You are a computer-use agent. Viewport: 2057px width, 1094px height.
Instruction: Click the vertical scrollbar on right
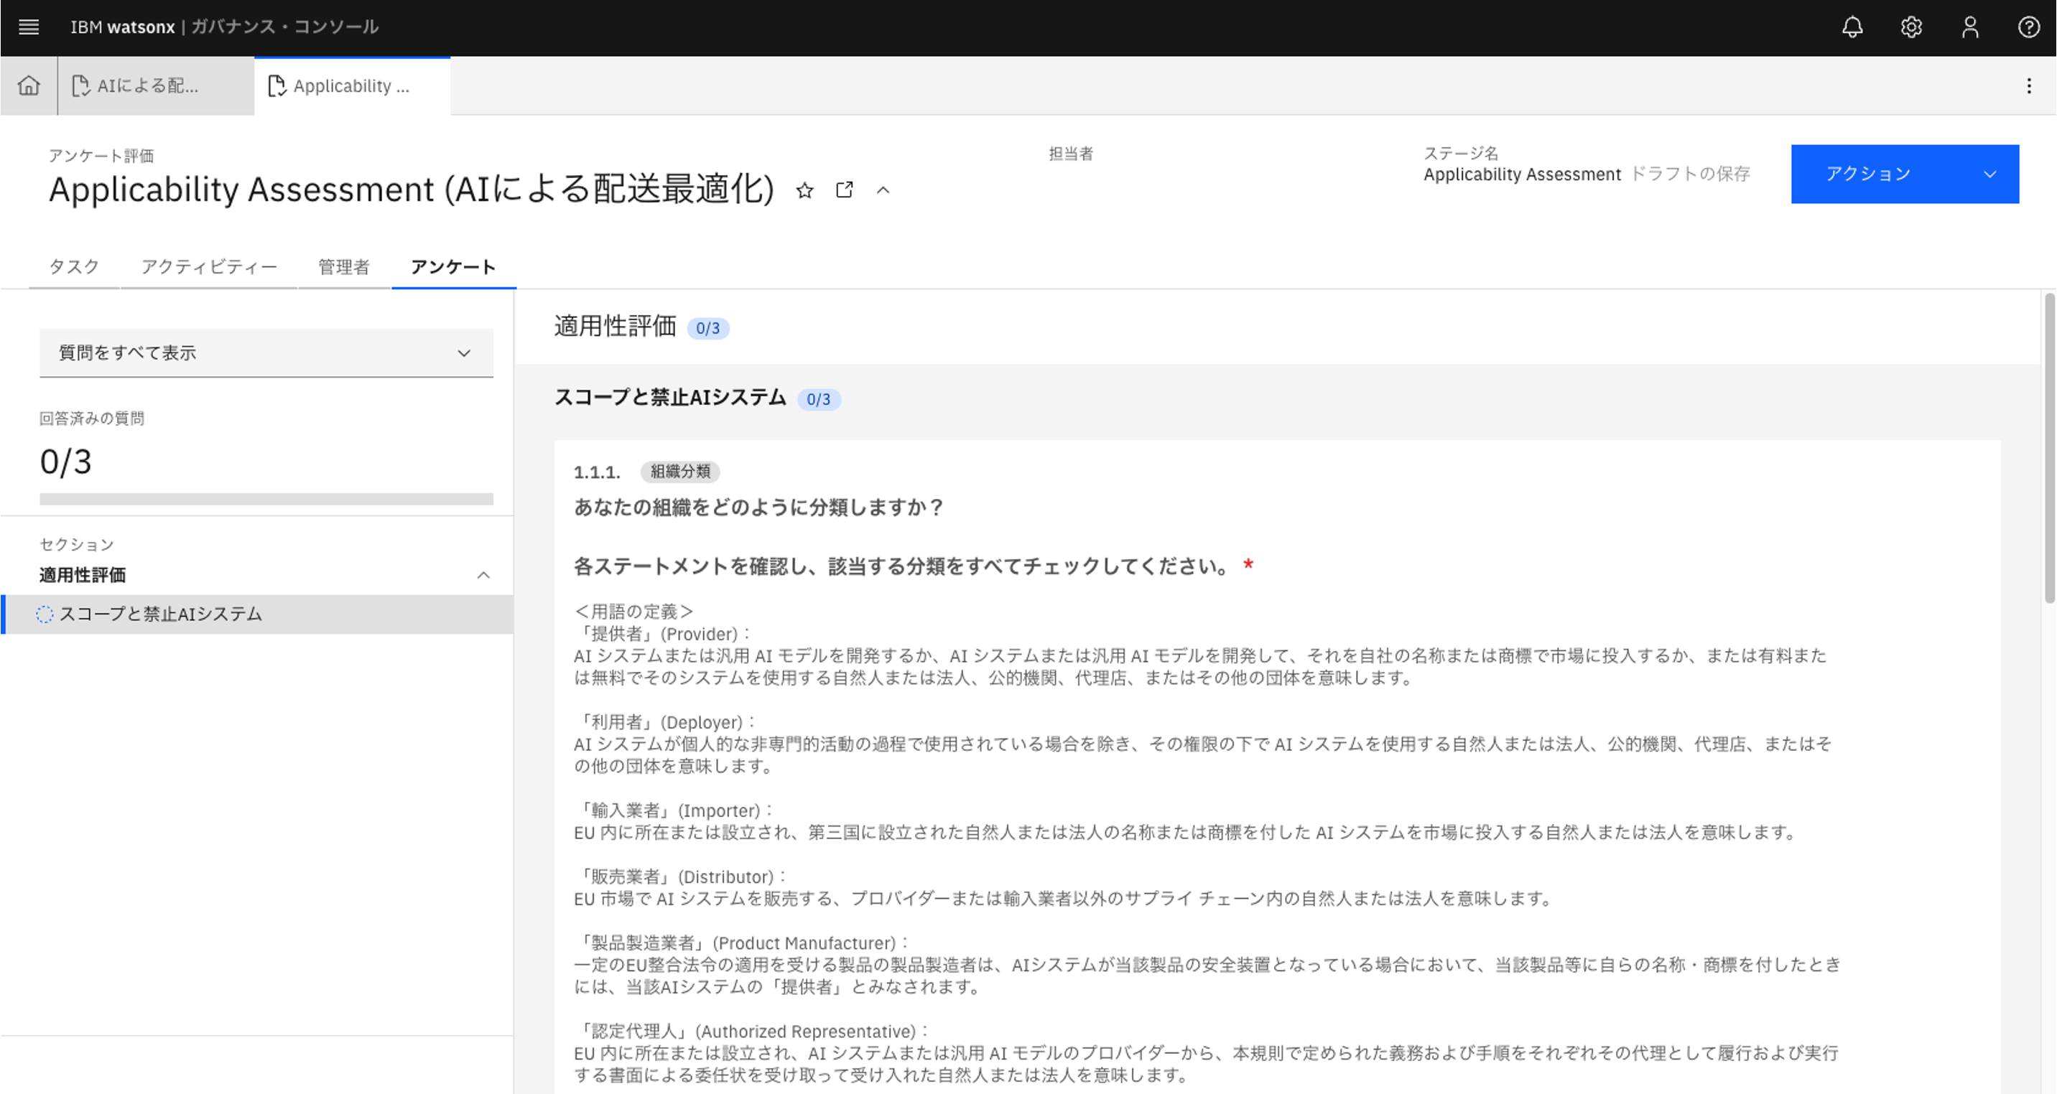[2048, 447]
